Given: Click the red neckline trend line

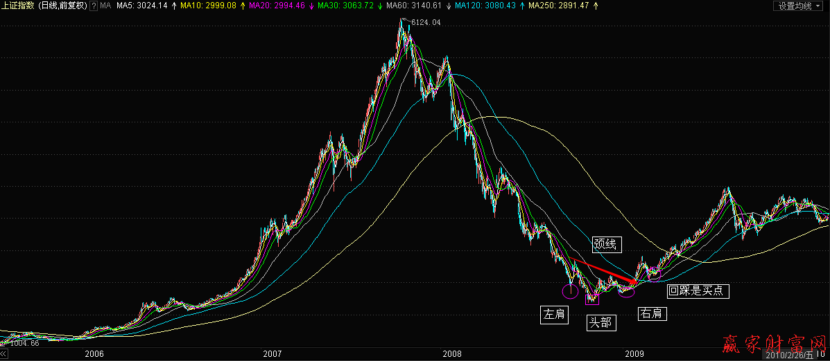Looking at the screenshot, I should 603,270.
